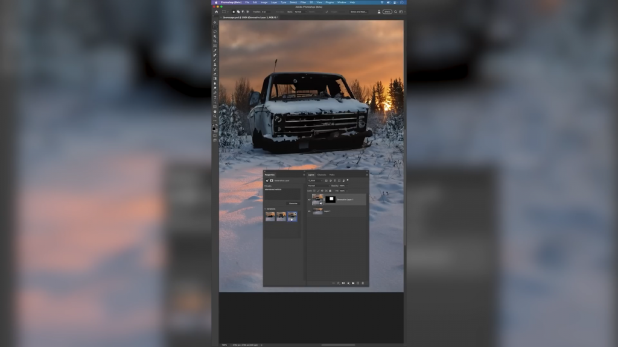The width and height of the screenshot is (618, 347).
Task: Open the Filter menu
Action: (303, 2)
